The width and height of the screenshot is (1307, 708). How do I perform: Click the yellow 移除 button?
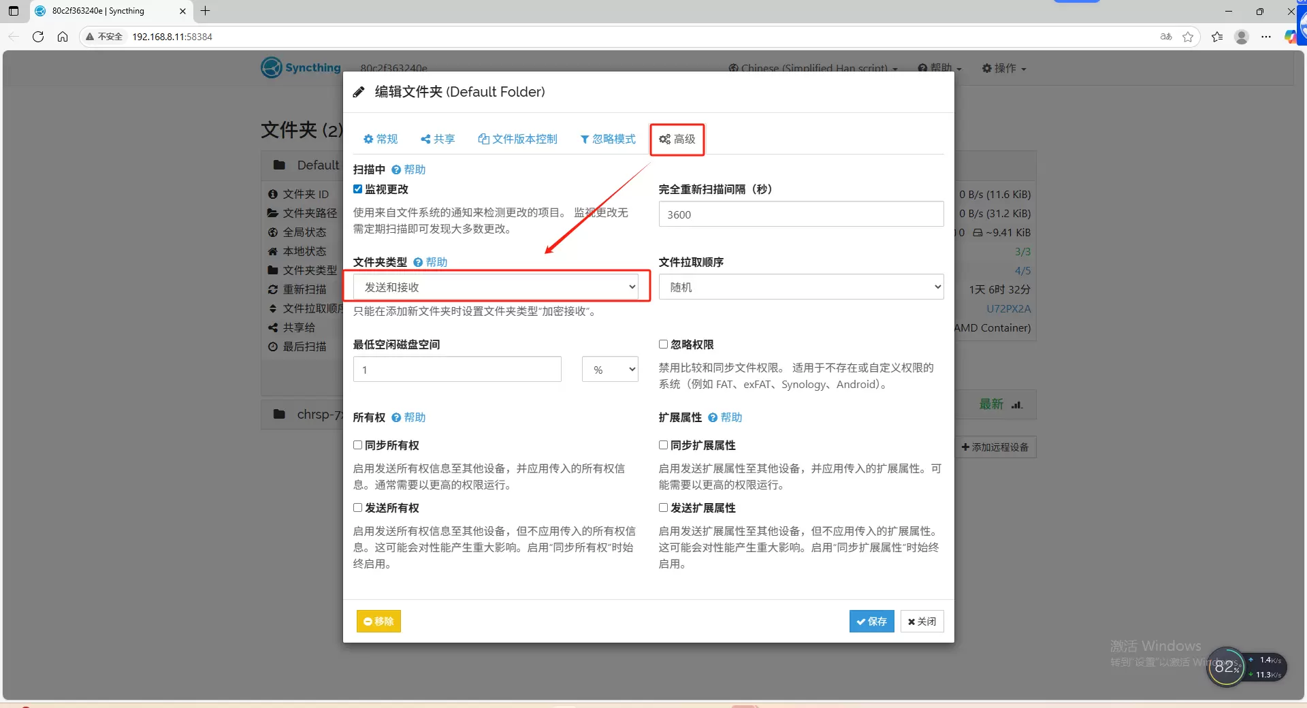click(378, 621)
